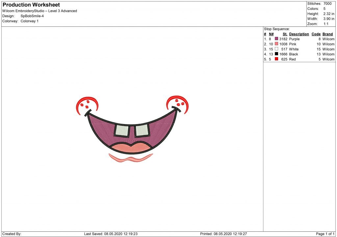Image resolution: width=337 pixels, height=237 pixels.
Task: Click the embroidered smile design preview
Action: (132, 129)
